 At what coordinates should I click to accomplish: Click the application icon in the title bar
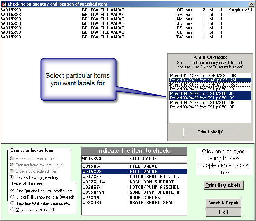[x=4, y=4]
